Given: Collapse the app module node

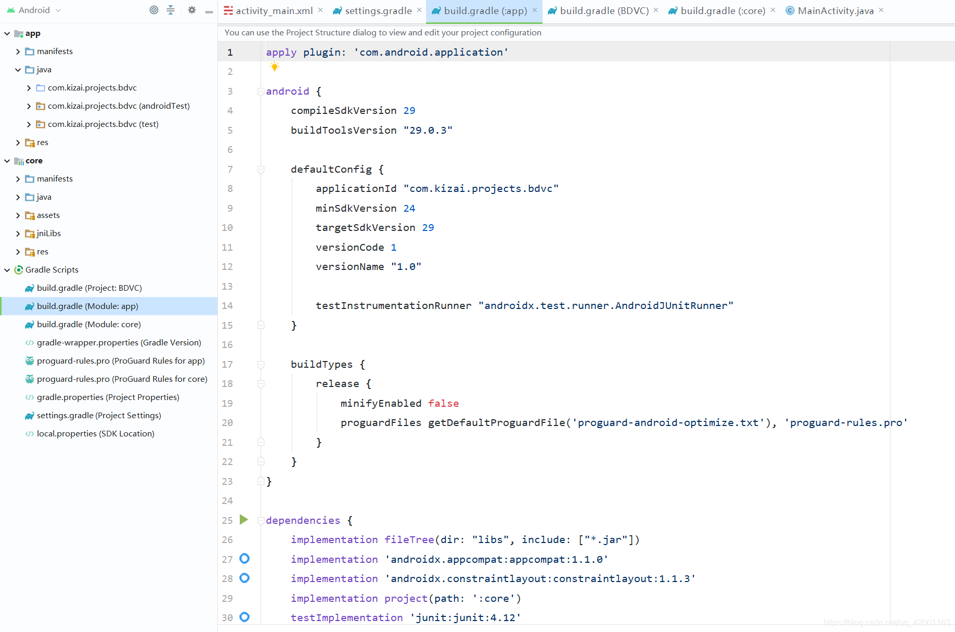Looking at the screenshot, I should [x=7, y=33].
